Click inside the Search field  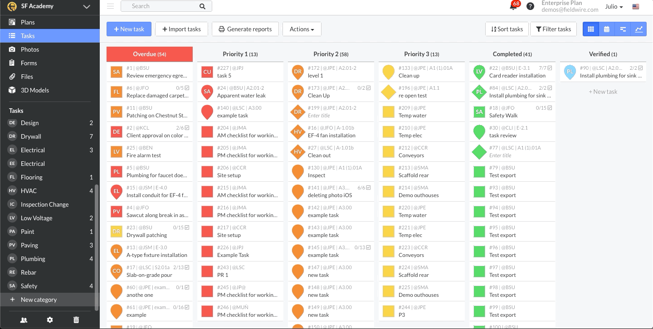[163, 6]
